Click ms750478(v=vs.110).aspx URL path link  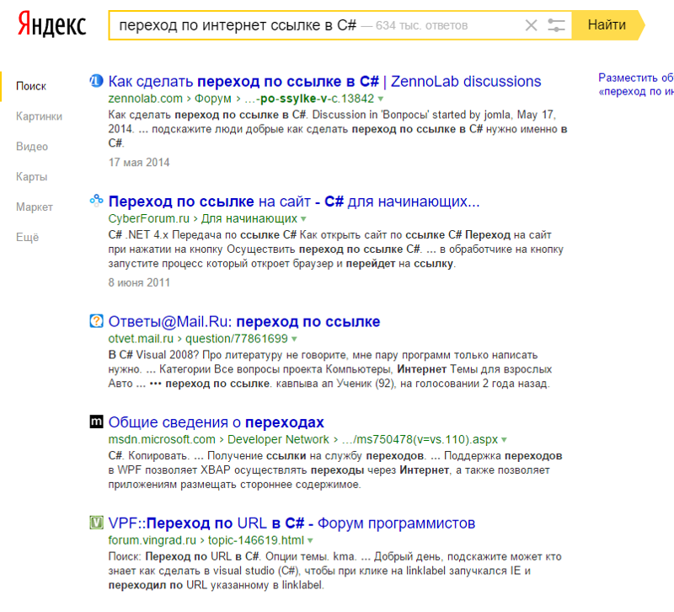420,439
